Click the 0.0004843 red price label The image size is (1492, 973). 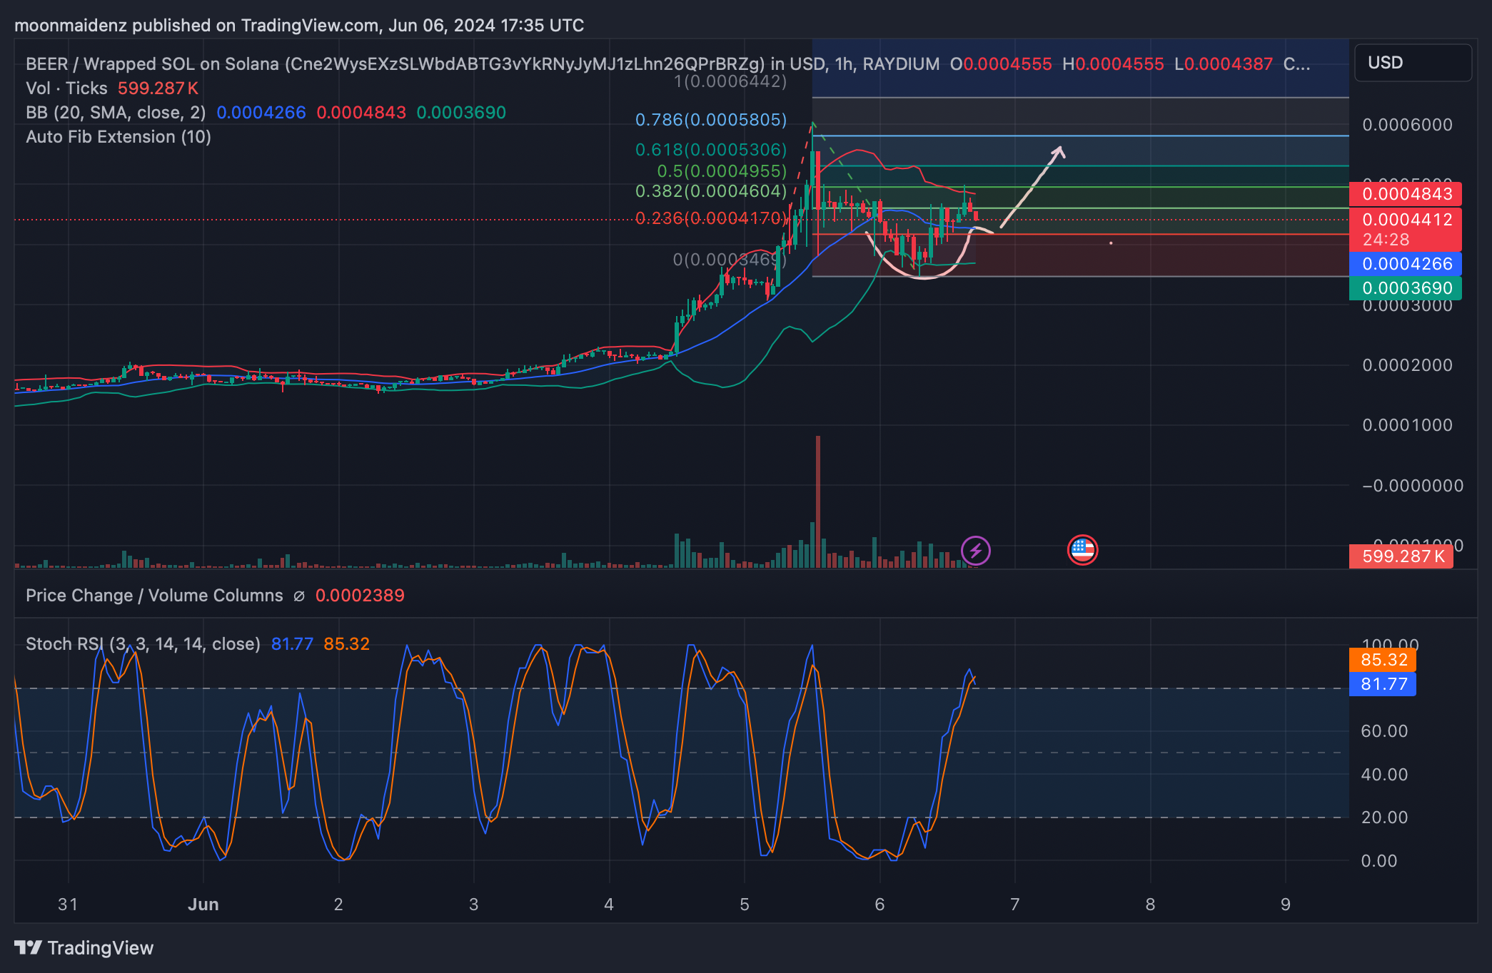[1406, 194]
